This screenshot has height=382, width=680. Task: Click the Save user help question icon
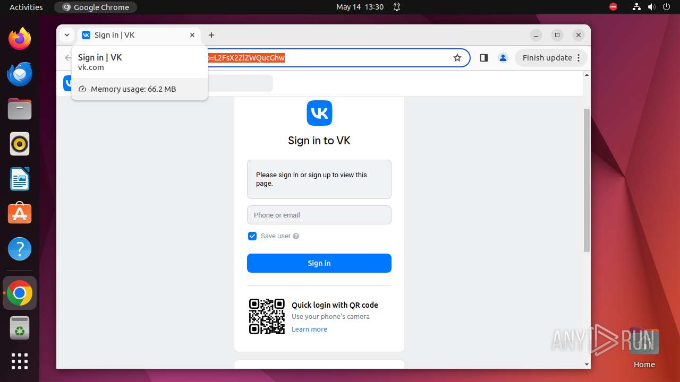click(x=296, y=236)
